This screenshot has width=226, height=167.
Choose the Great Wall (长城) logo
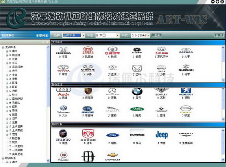point(113,51)
